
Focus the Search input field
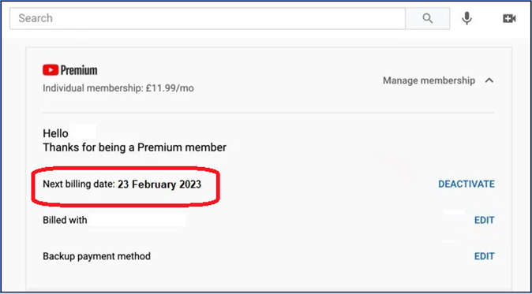coord(208,18)
